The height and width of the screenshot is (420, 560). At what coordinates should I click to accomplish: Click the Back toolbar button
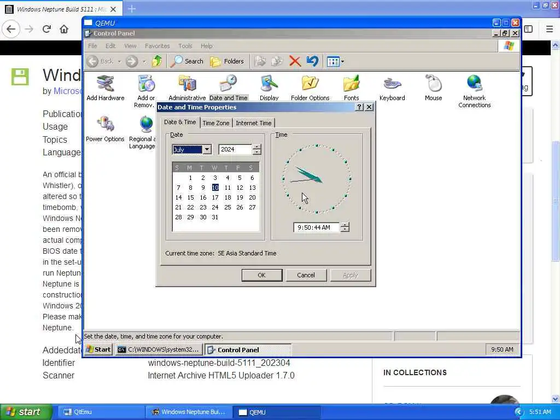(101, 61)
